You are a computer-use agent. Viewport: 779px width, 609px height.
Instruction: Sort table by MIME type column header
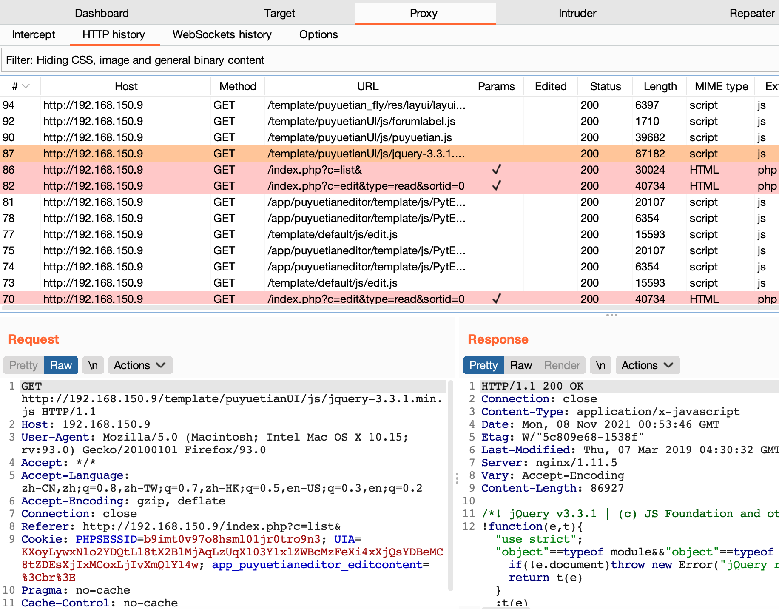click(721, 86)
